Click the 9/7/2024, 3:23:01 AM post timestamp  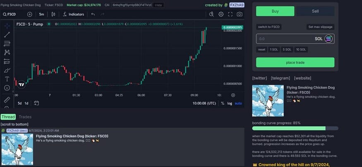tap(44, 131)
